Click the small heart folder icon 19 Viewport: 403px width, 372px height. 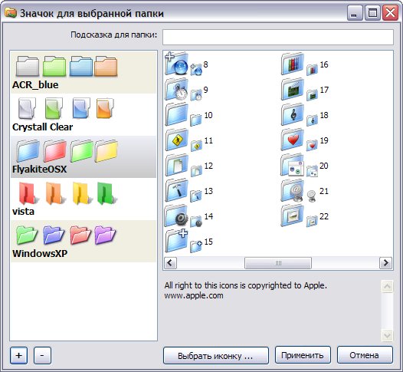point(312,146)
